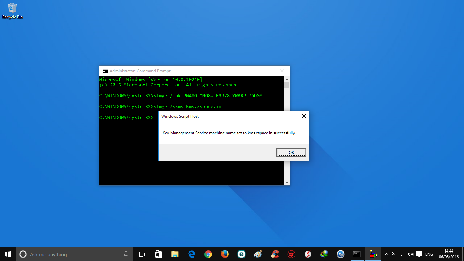Launch Mozilla Firefox from the taskbar
The image size is (464, 261).
coord(225,254)
